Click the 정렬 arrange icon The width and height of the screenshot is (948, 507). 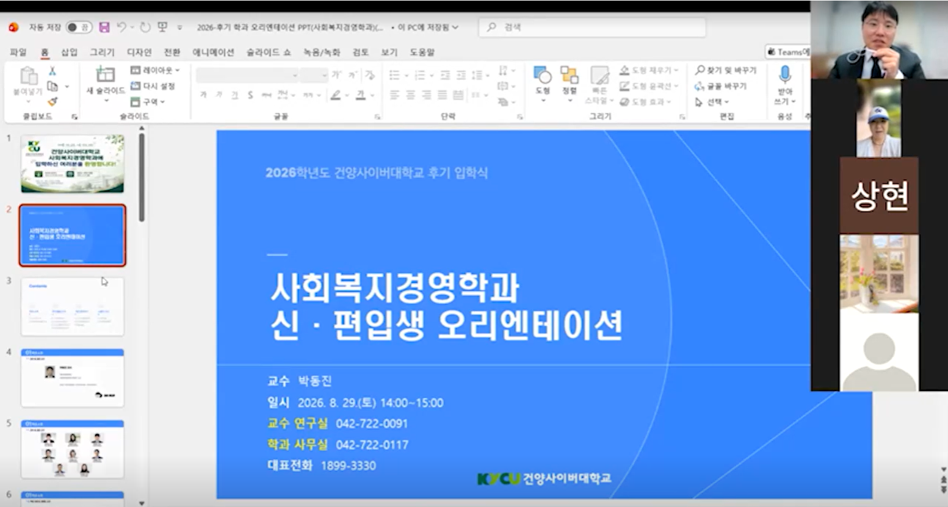569,75
